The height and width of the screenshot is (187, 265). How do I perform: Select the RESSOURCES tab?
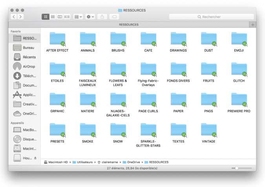pos(129,25)
